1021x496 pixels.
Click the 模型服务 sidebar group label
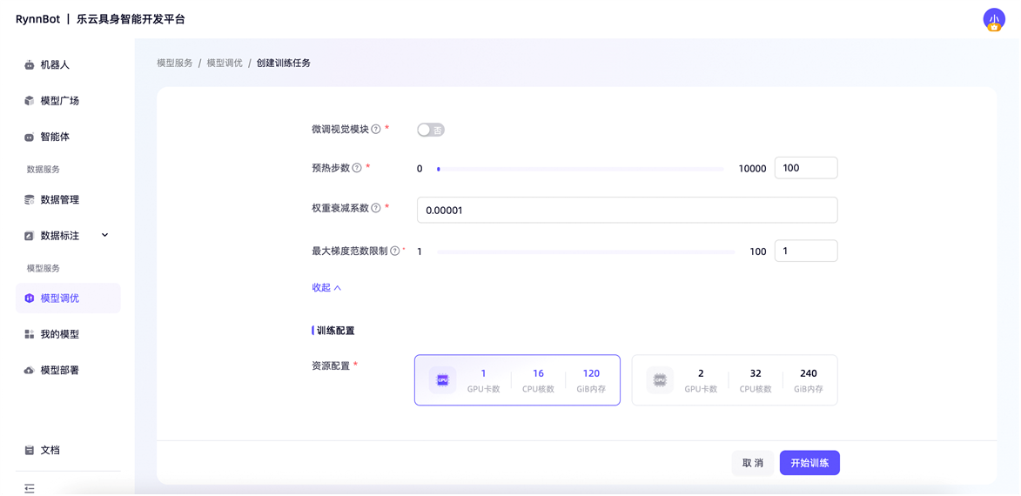tap(44, 268)
